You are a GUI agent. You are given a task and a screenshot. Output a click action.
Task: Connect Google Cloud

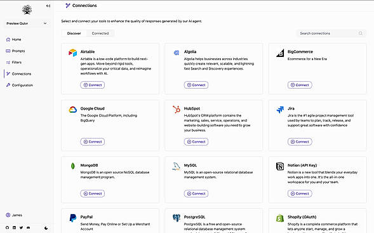pos(93,142)
